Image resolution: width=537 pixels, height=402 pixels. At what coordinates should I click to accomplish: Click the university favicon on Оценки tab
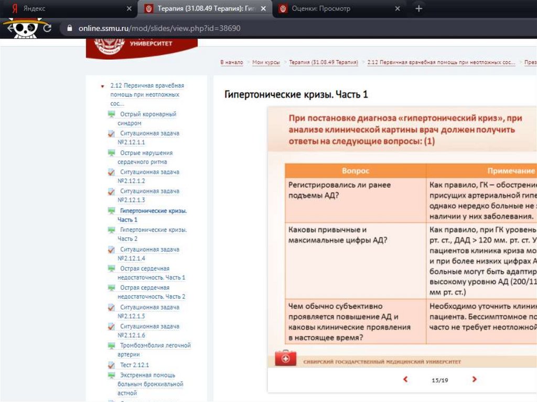(x=283, y=8)
